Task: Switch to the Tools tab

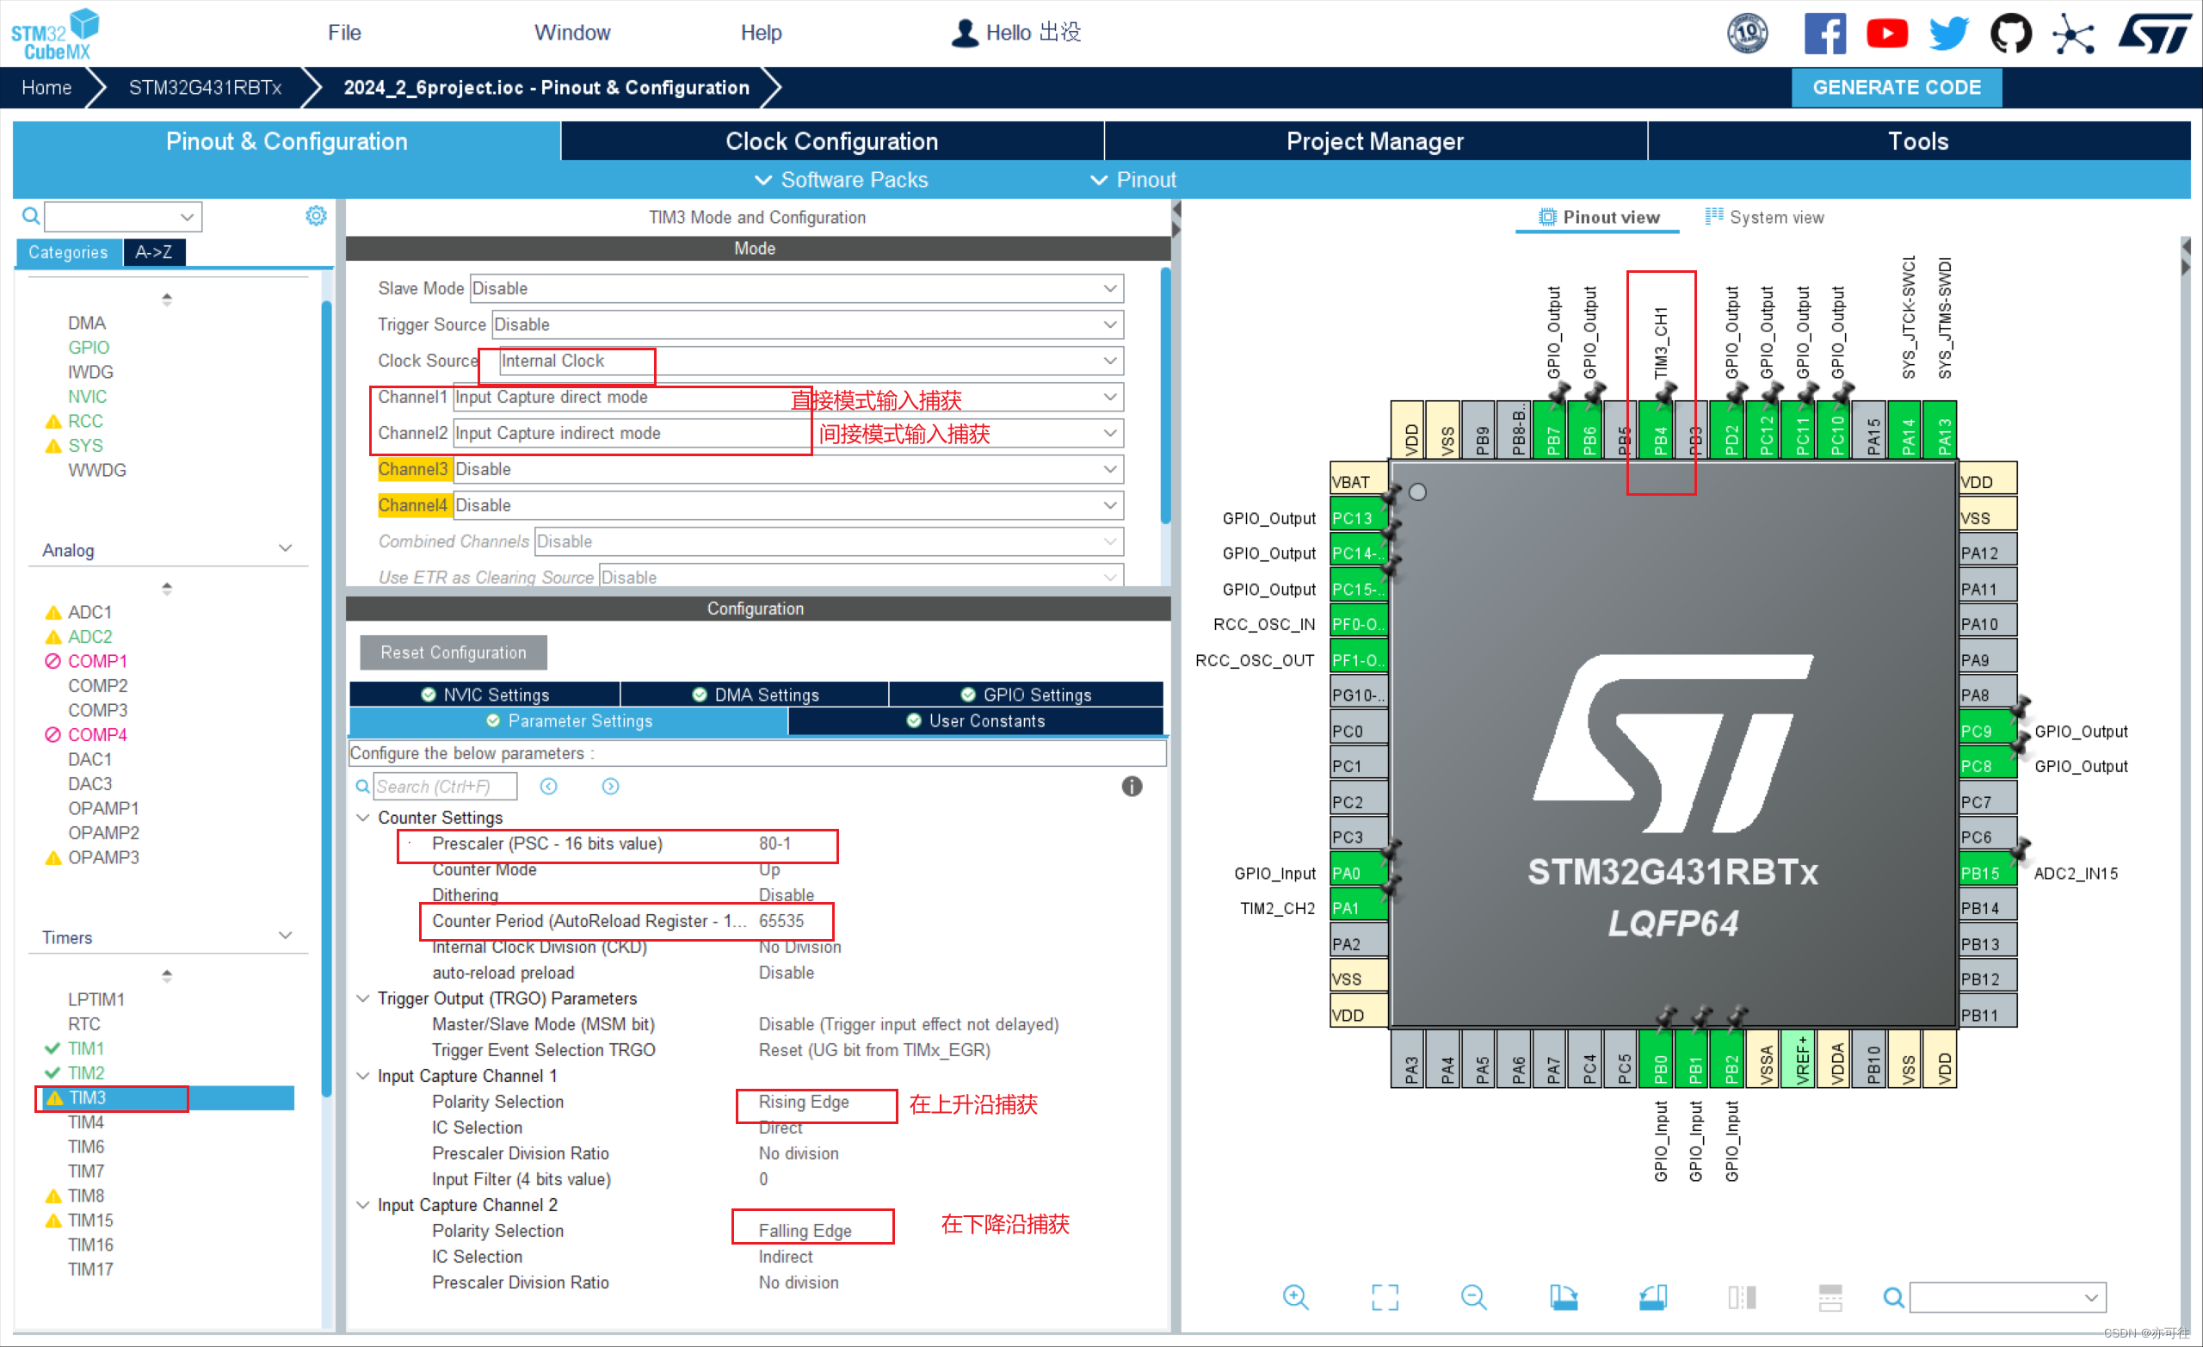Action: 1919,141
